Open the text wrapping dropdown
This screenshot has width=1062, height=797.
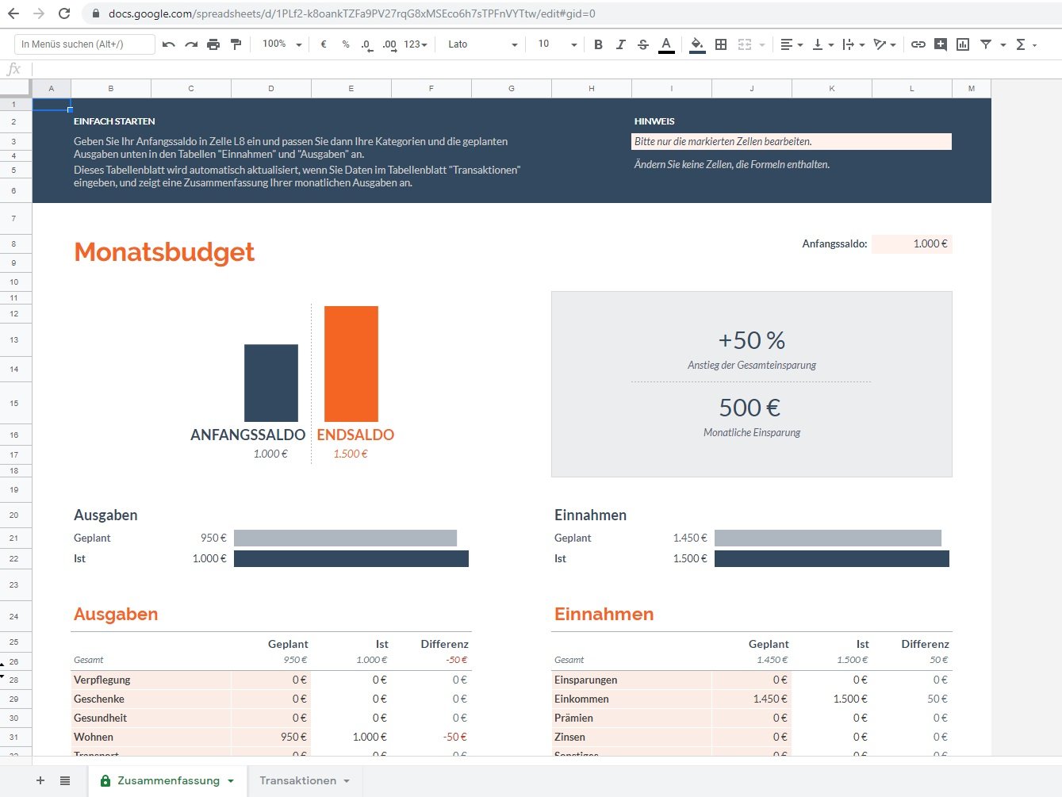click(x=853, y=44)
